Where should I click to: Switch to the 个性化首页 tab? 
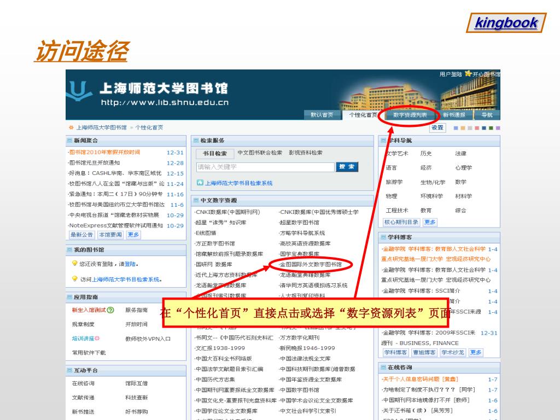pyautogui.click(x=363, y=115)
